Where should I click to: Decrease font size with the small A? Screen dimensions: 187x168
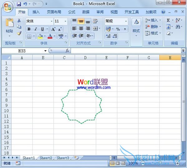pyautogui.click(x=60, y=29)
